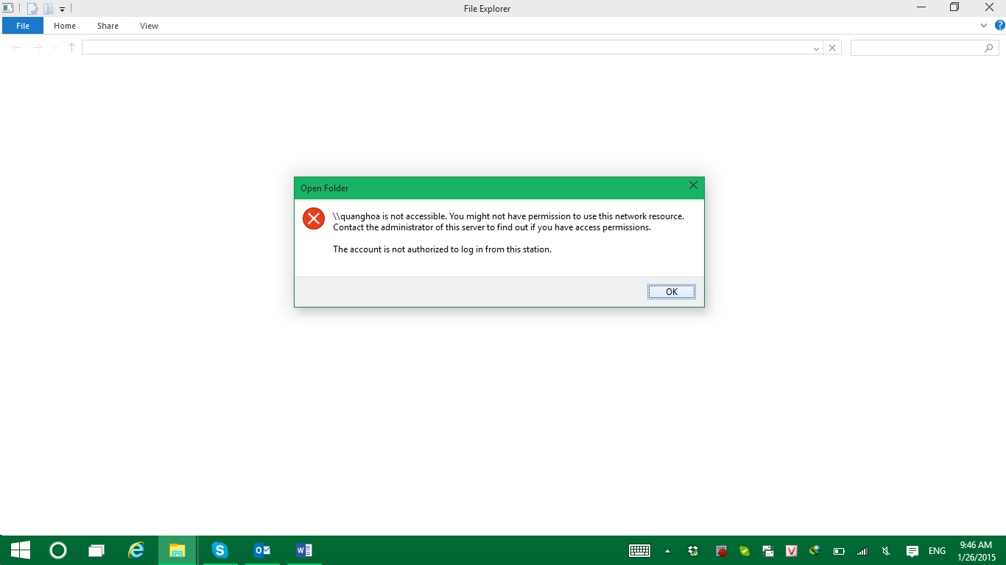The image size is (1006, 565).
Task: Click inside the address bar field
Action: [x=442, y=48]
